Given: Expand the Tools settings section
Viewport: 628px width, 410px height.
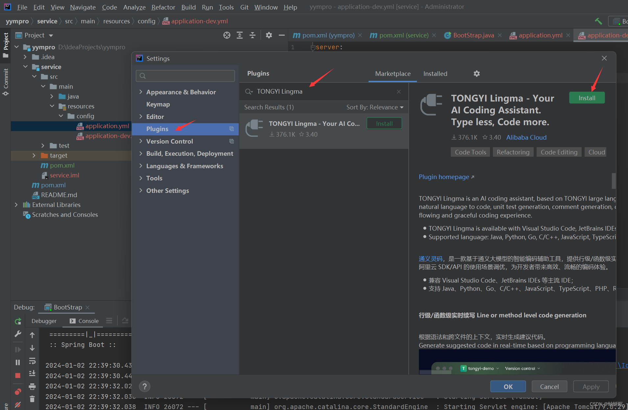Looking at the screenshot, I should (141, 178).
